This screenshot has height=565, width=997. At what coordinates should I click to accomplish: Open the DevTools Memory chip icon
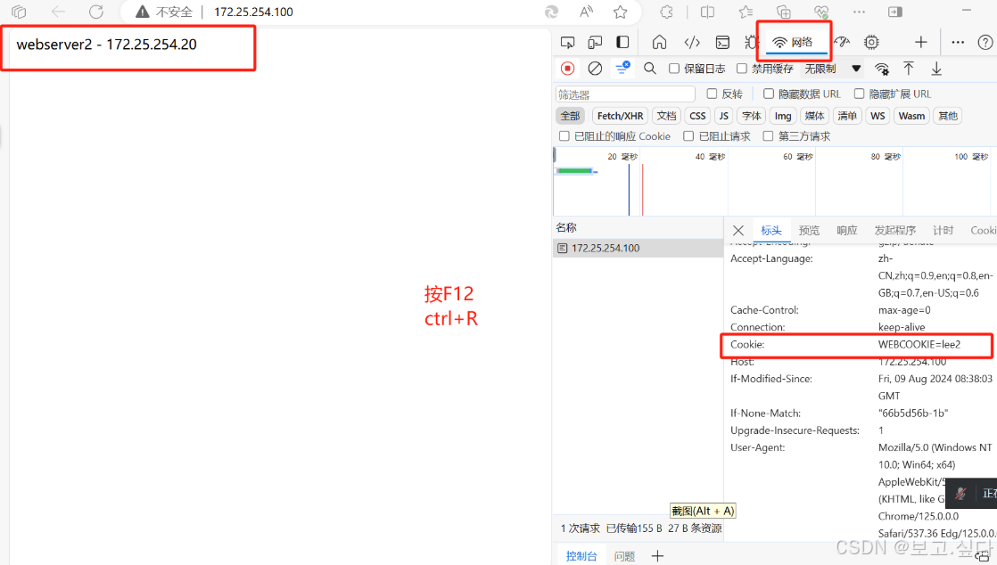[872, 42]
